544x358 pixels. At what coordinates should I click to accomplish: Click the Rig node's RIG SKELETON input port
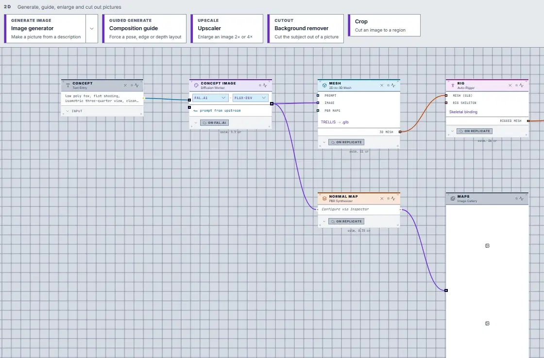pos(446,102)
